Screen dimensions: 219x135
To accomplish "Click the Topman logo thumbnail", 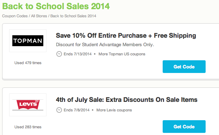I will [x=28, y=41].
